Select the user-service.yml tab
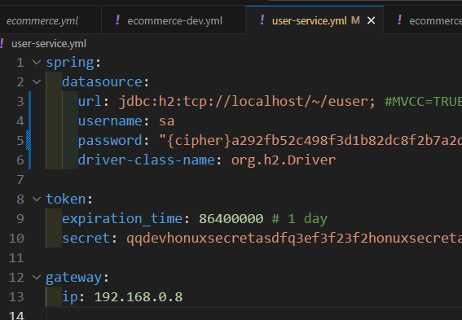 (x=309, y=21)
